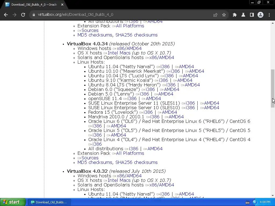
Task: Expand hidden system tray icons arrow
Action: [255, 202]
